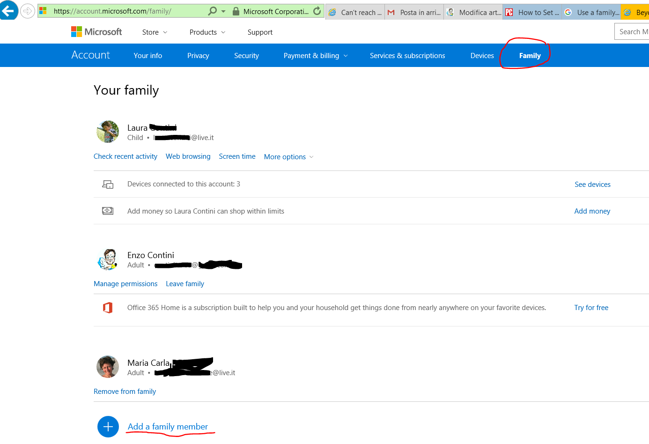
Task: Click the refresh icon in address bar
Action: pos(317,11)
